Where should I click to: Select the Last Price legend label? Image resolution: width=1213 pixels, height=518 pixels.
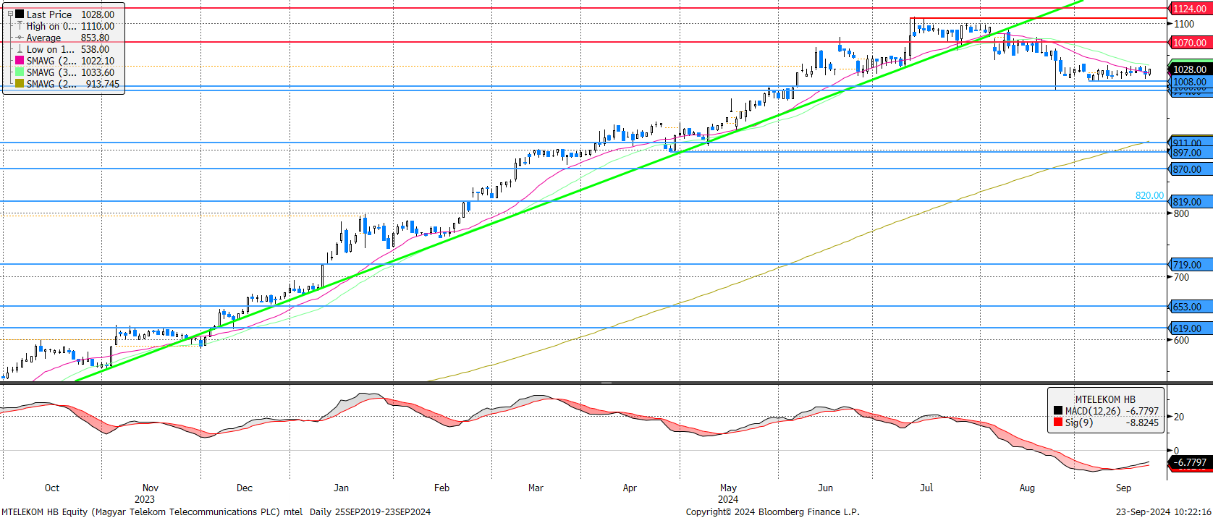(49, 14)
